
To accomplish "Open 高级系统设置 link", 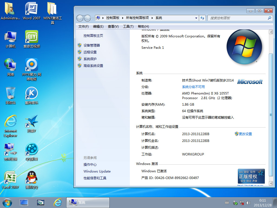I will (x=93, y=66).
